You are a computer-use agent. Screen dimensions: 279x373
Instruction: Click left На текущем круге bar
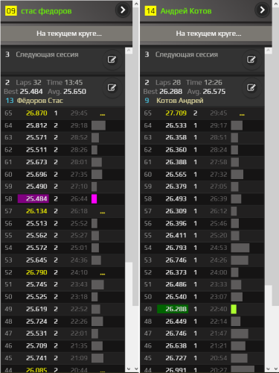66,34
